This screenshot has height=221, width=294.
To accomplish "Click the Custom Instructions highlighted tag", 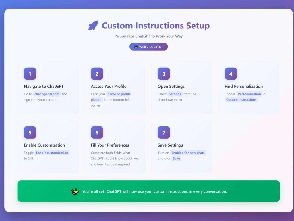I will [241, 100].
